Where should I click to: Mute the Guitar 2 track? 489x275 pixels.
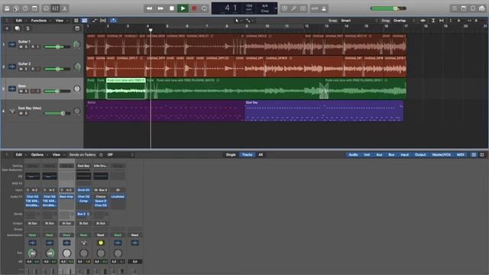click(21, 69)
